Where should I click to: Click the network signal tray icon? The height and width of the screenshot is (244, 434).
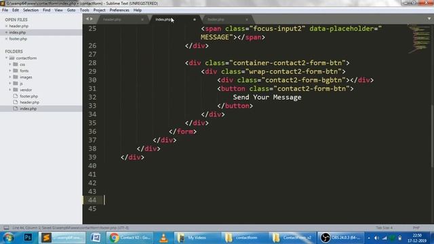point(384,238)
